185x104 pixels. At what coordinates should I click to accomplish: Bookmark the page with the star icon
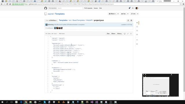tap(181, 4)
